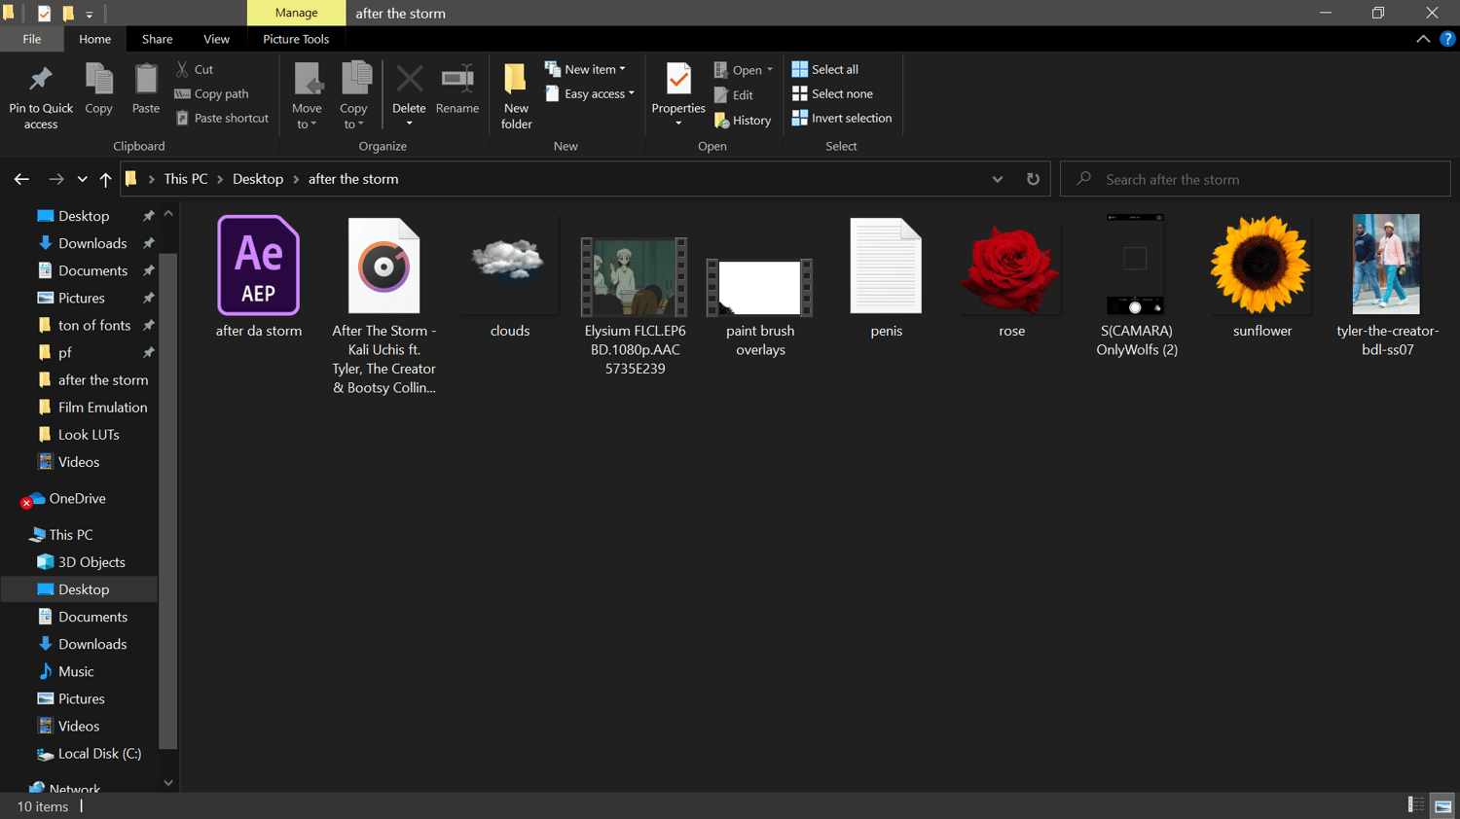Click This PC in the address breadcrumb
1460x819 pixels.
pos(186,179)
